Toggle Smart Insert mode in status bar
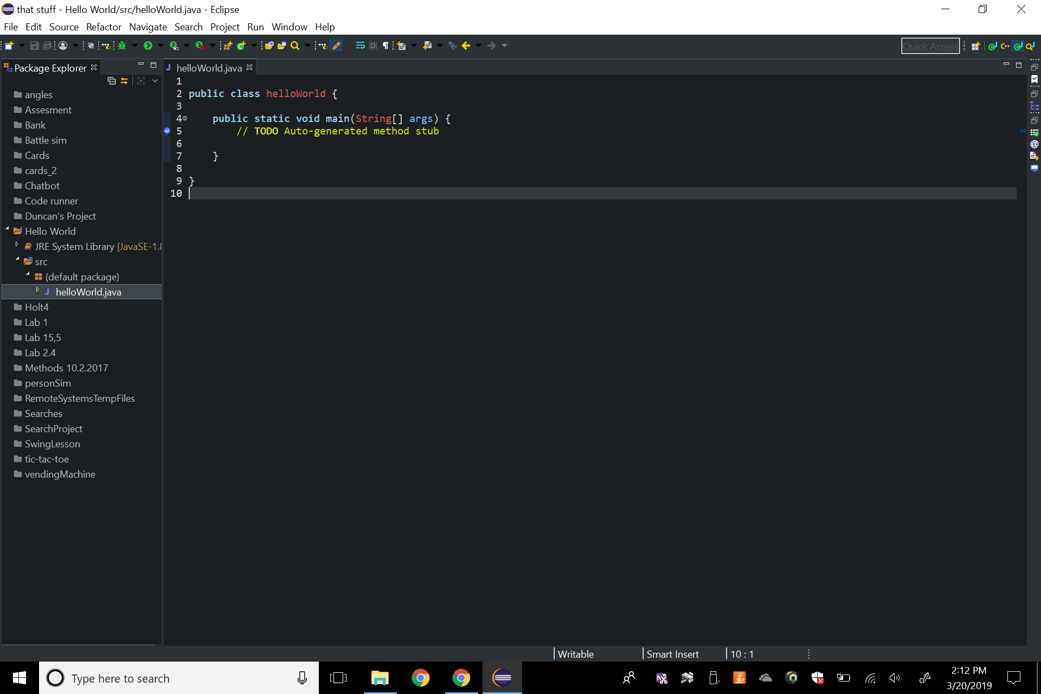Viewport: 1041px width, 694px height. tap(672, 654)
